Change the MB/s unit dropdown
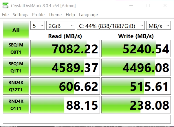 pos(158,26)
